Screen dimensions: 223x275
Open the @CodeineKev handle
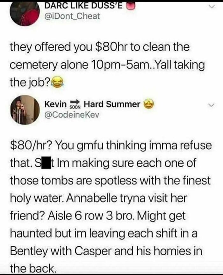pyautogui.click(x=72, y=115)
